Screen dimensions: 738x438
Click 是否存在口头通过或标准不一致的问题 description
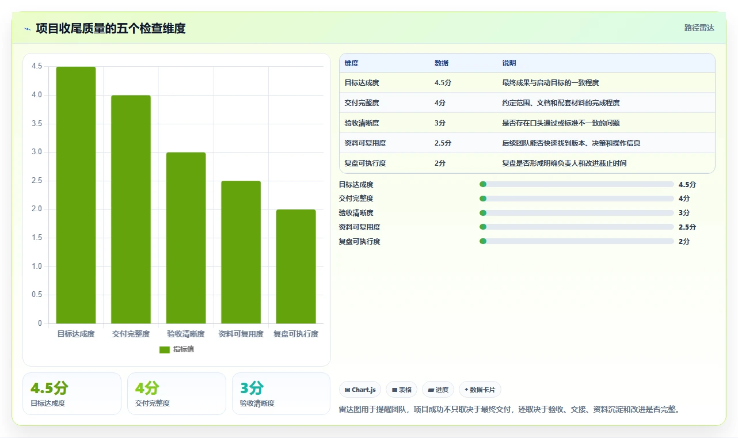coord(561,123)
